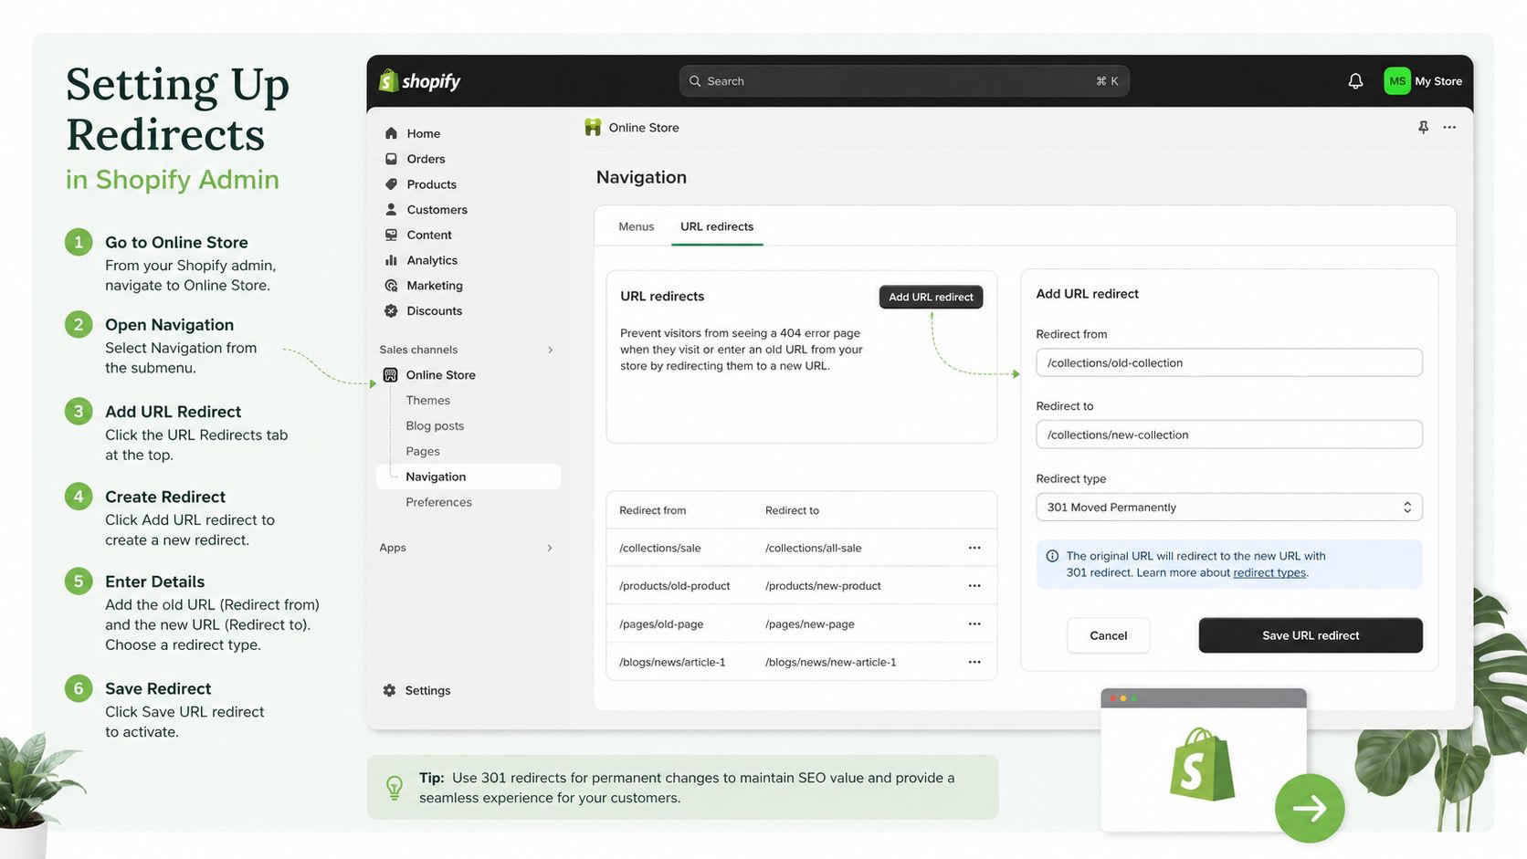Click the Home icon in sidebar
Screen dimensions: 1527x859
coord(391,133)
